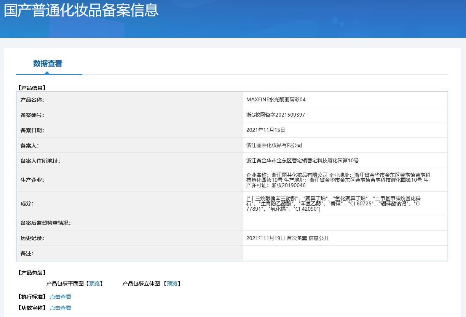466x317 pixels.
Task: Click the 备注 row label
Action: pos(27,253)
